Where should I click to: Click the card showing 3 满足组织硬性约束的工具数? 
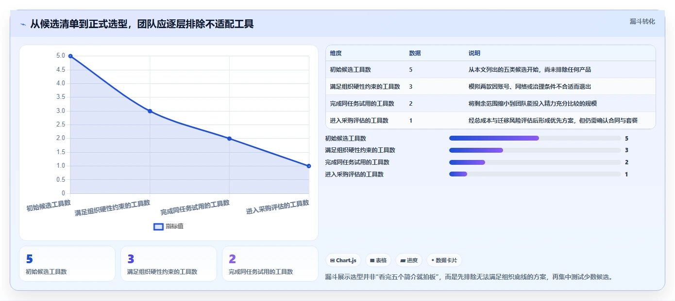tap(169, 264)
